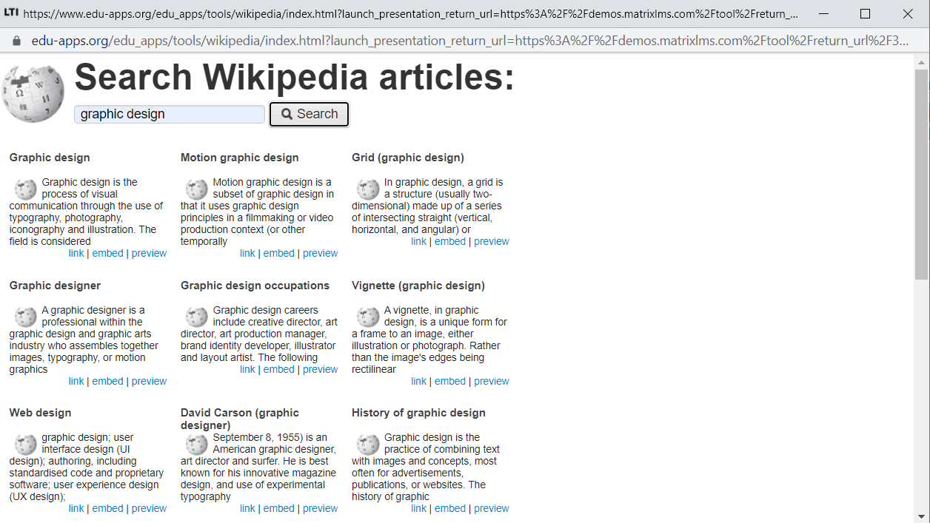Image resolution: width=930 pixels, height=523 pixels.
Task: Click 'link' under the Graphic designer result
Action: coord(76,381)
